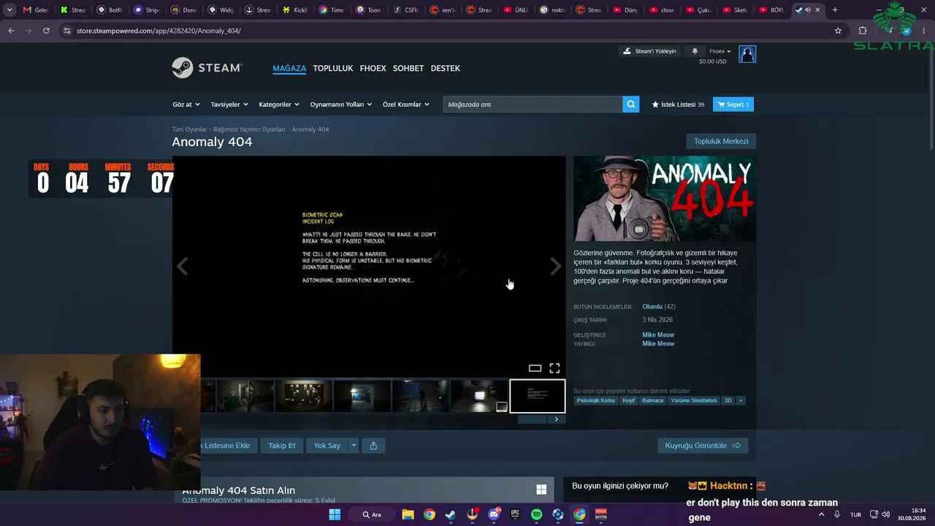
Task: Open the Psikolojik Korku tag
Action: pos(596,400)
